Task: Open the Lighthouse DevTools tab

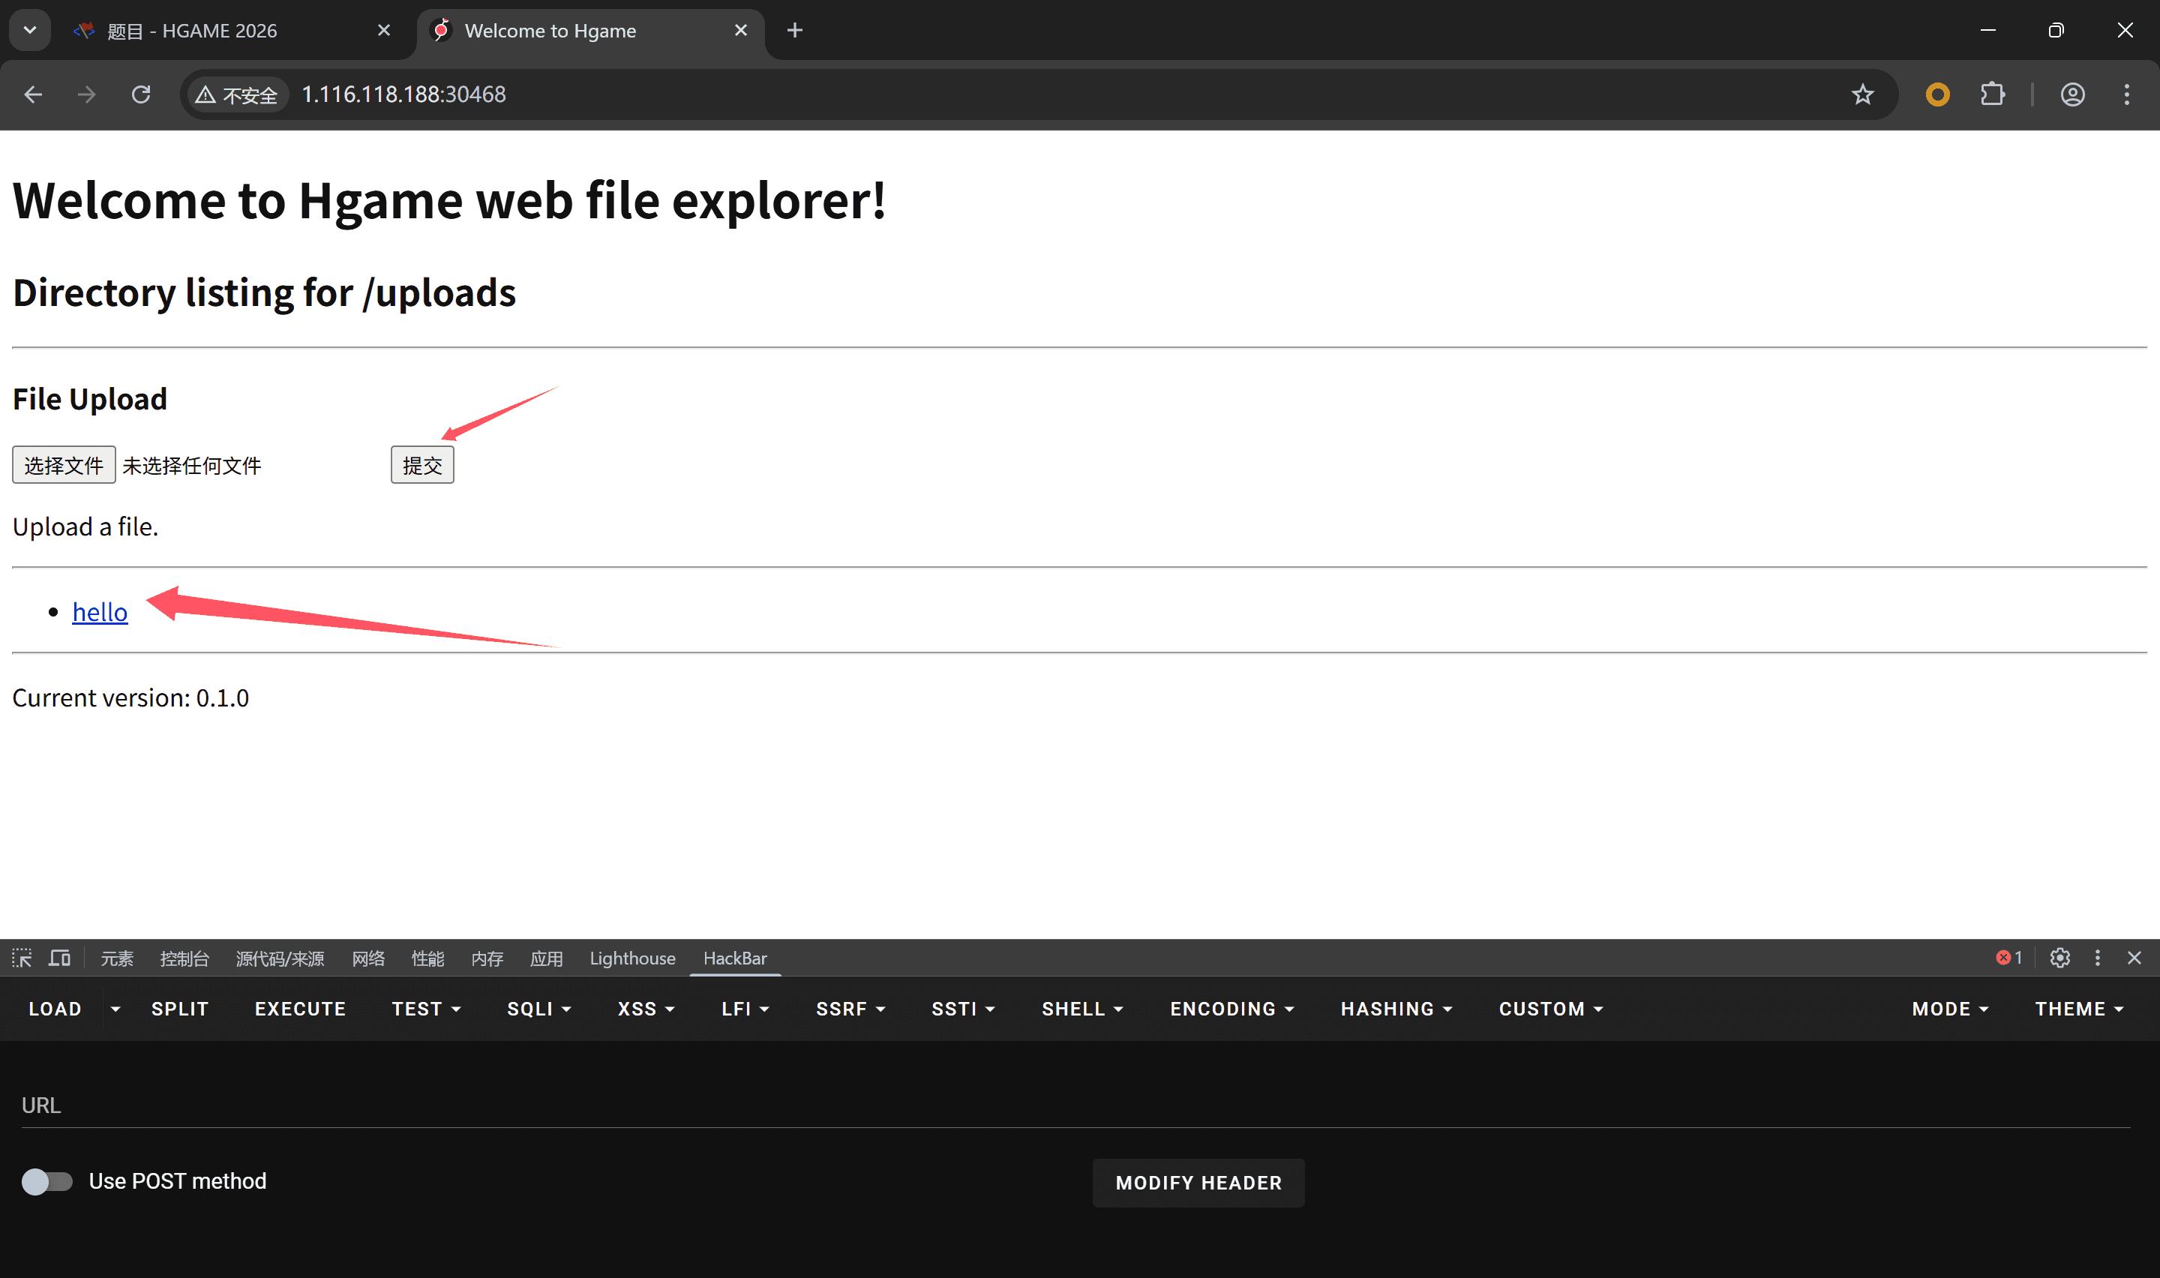Action: 632,958
